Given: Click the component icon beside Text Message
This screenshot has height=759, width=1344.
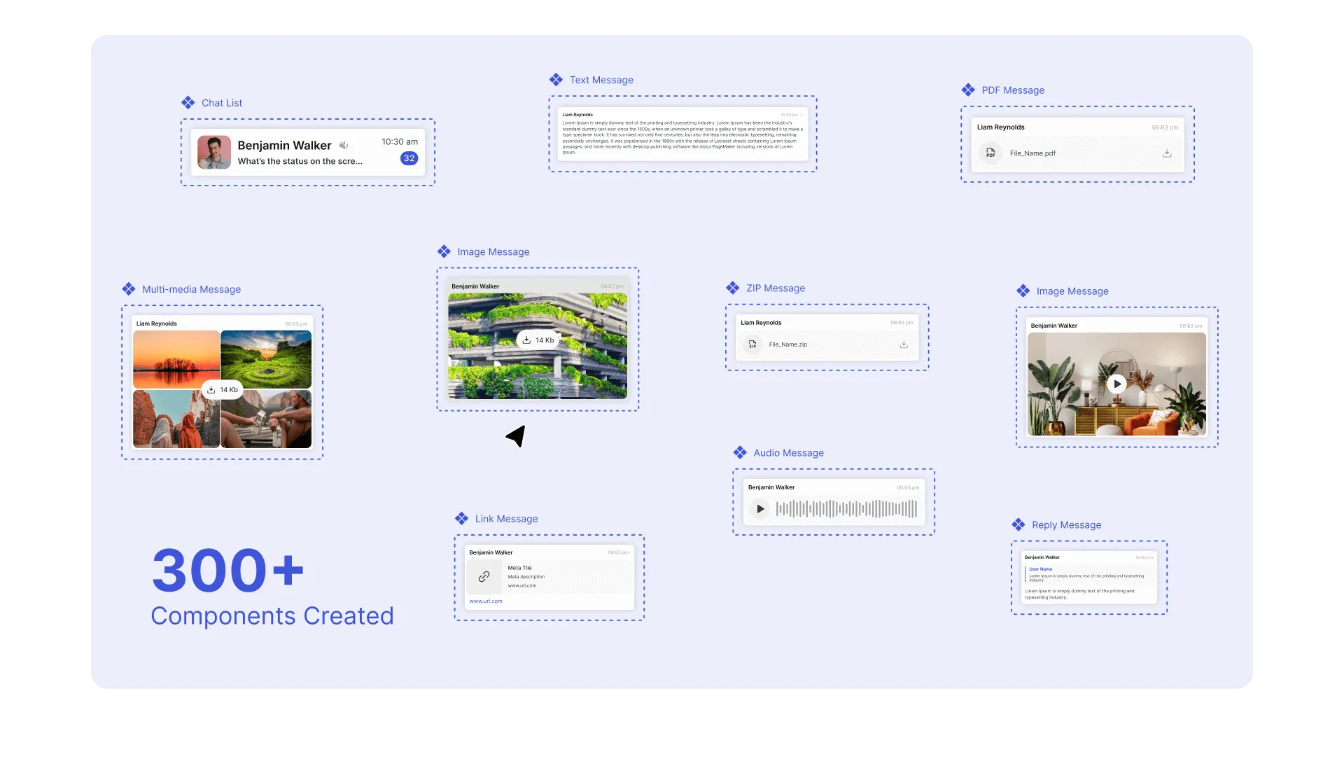Looking at the screenshot, I should [x=556, y=80].
